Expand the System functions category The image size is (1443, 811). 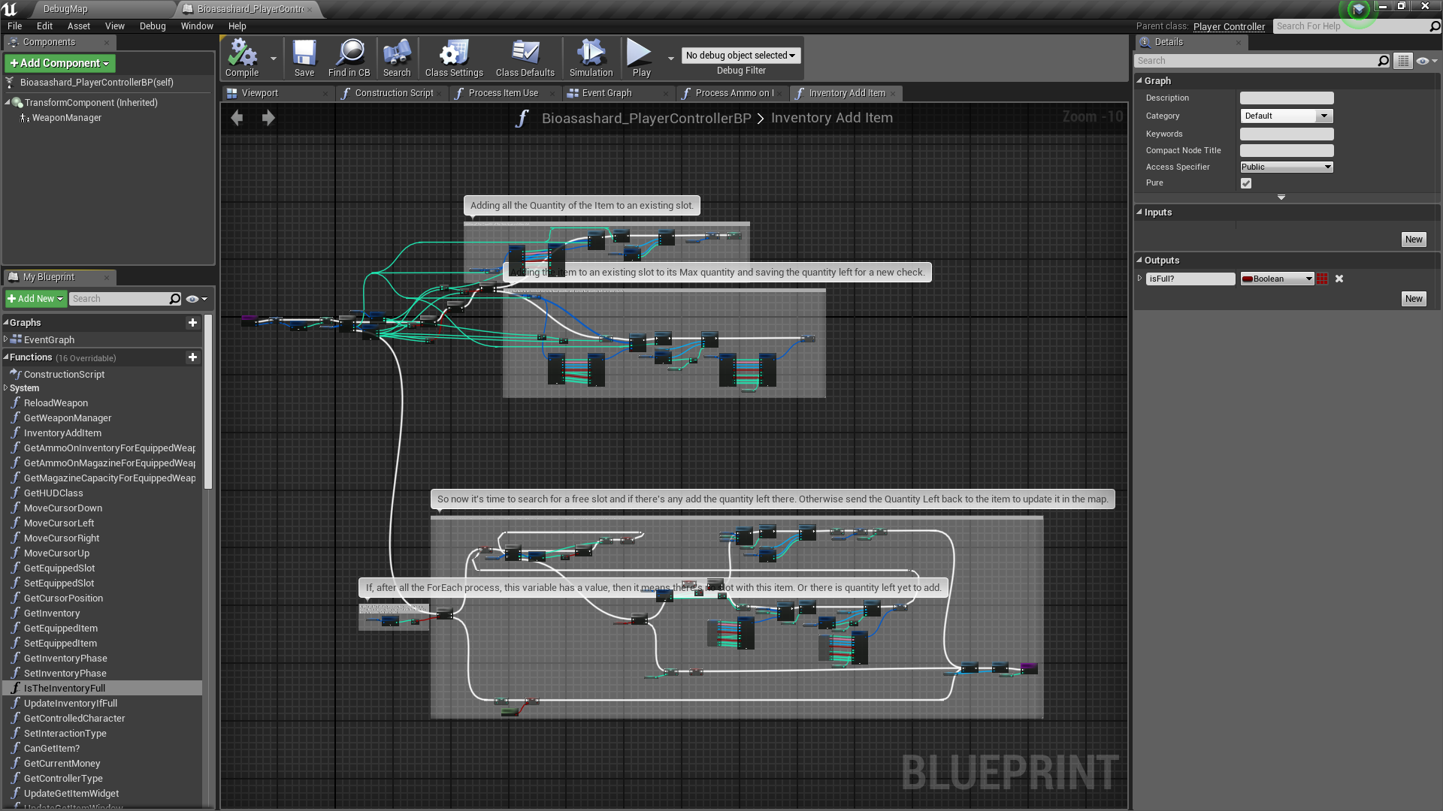[6, 388]
